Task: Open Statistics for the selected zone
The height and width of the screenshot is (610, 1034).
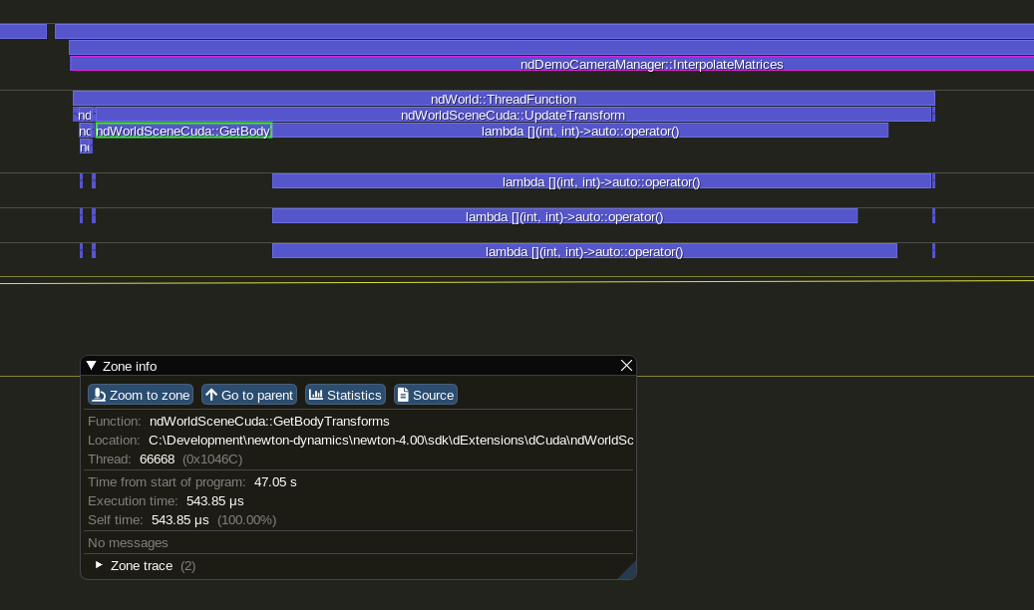Action: 345,395
